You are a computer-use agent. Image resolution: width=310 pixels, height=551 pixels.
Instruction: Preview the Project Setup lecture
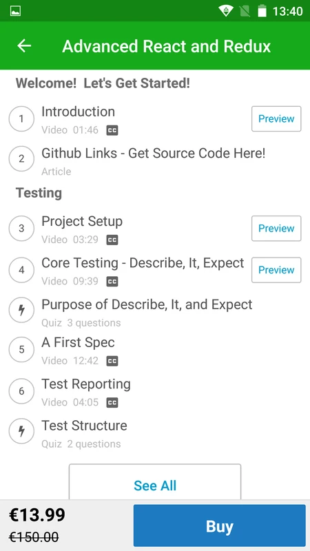tap(276, 229)
